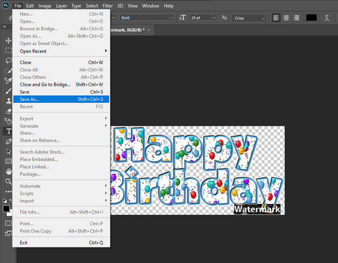Expand the toolbar double-arrow
The image size is (338, 263).
[5, 26]
